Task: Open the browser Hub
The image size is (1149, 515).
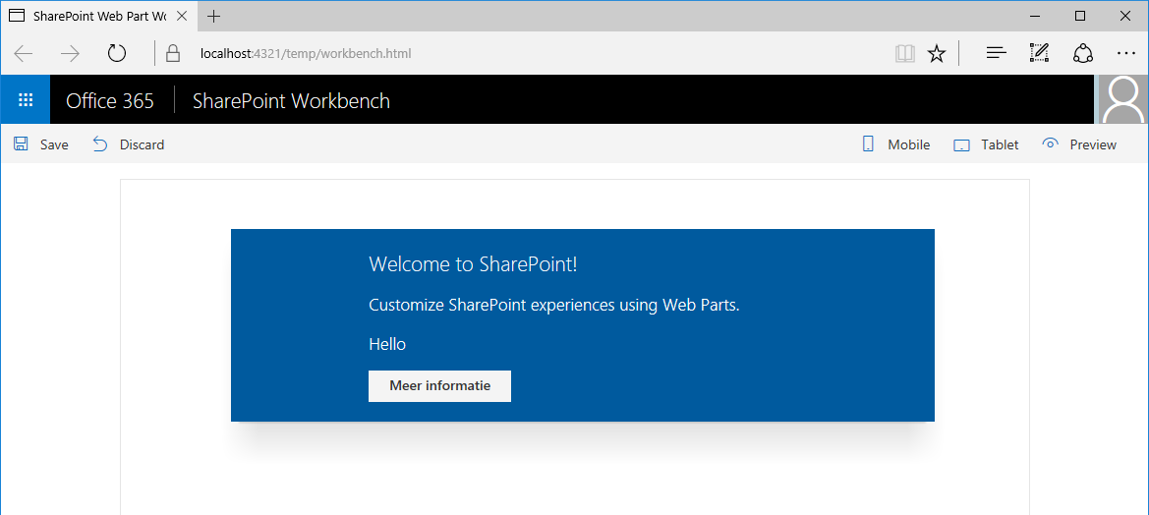Action: (996, 53)
